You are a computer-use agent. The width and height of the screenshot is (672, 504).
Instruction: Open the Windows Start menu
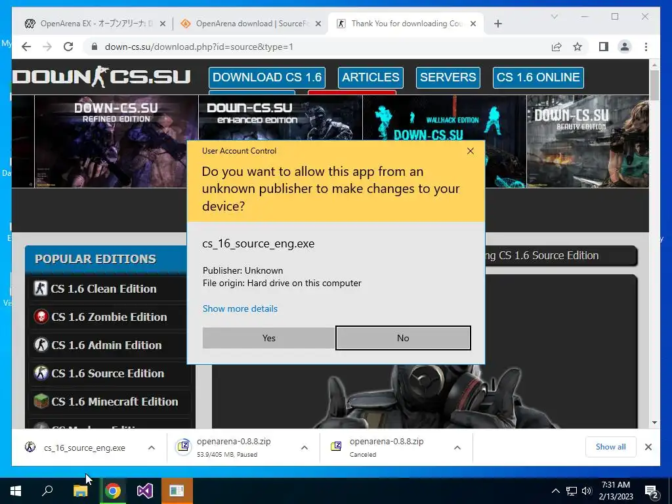coord(16,491)
